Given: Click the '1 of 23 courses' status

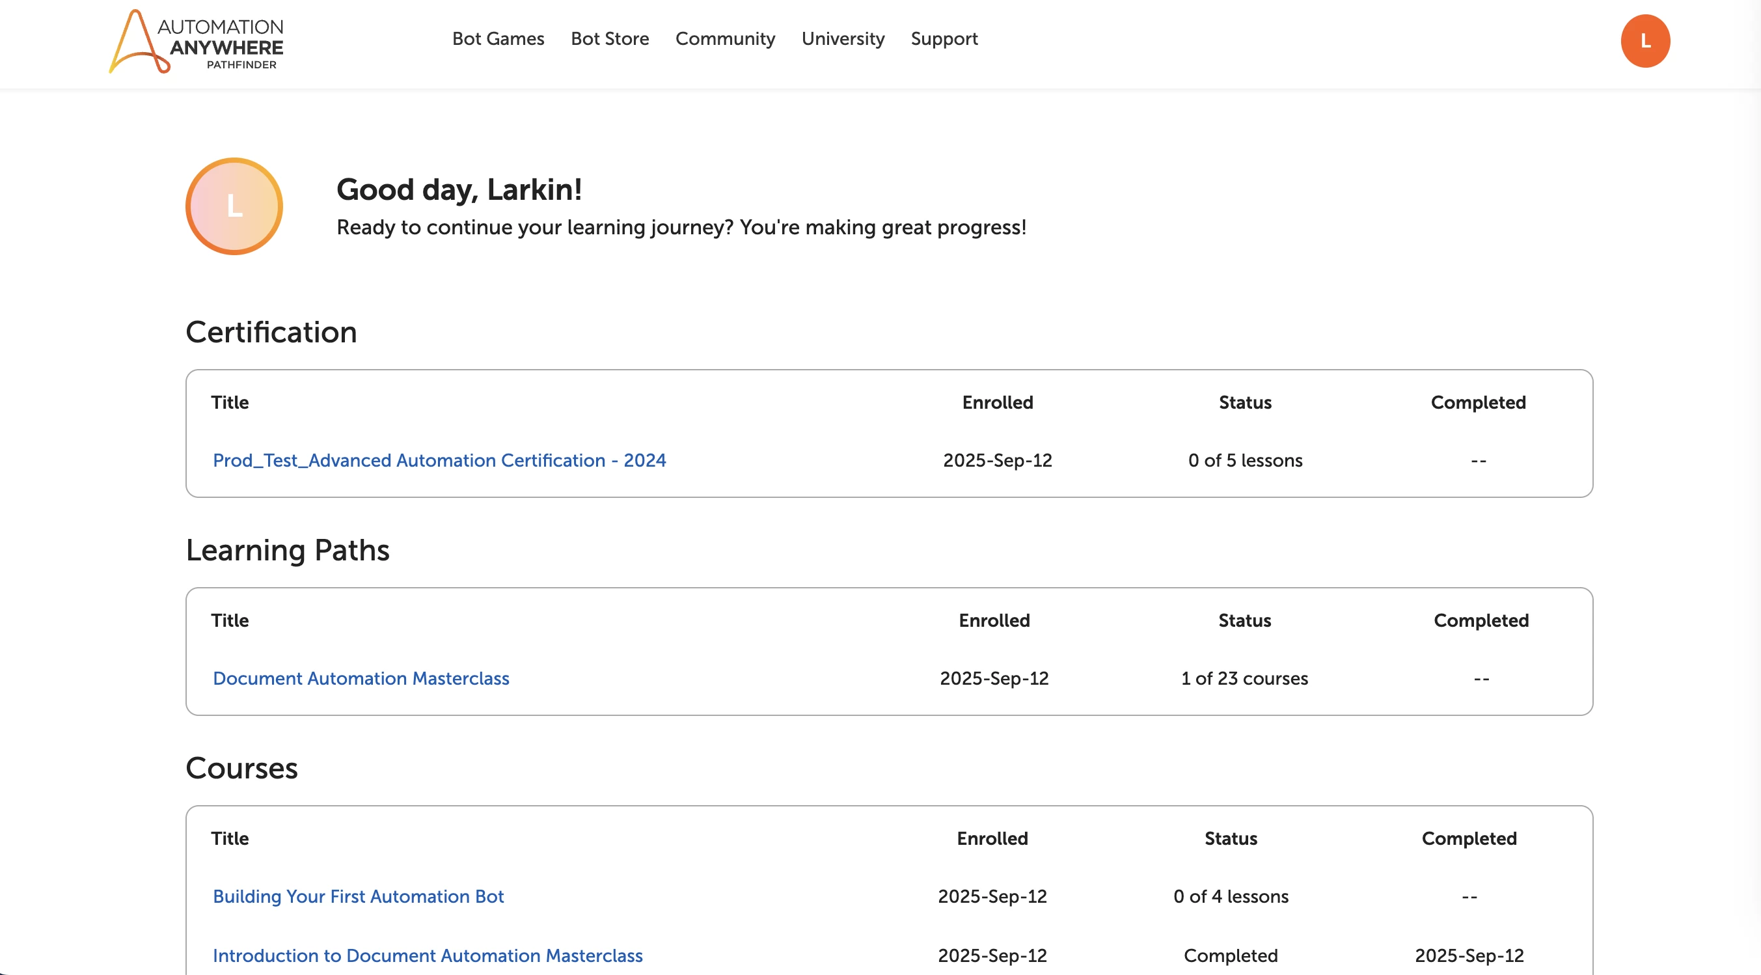Looking at the screenshot, I should click(x=1244, y=678).
